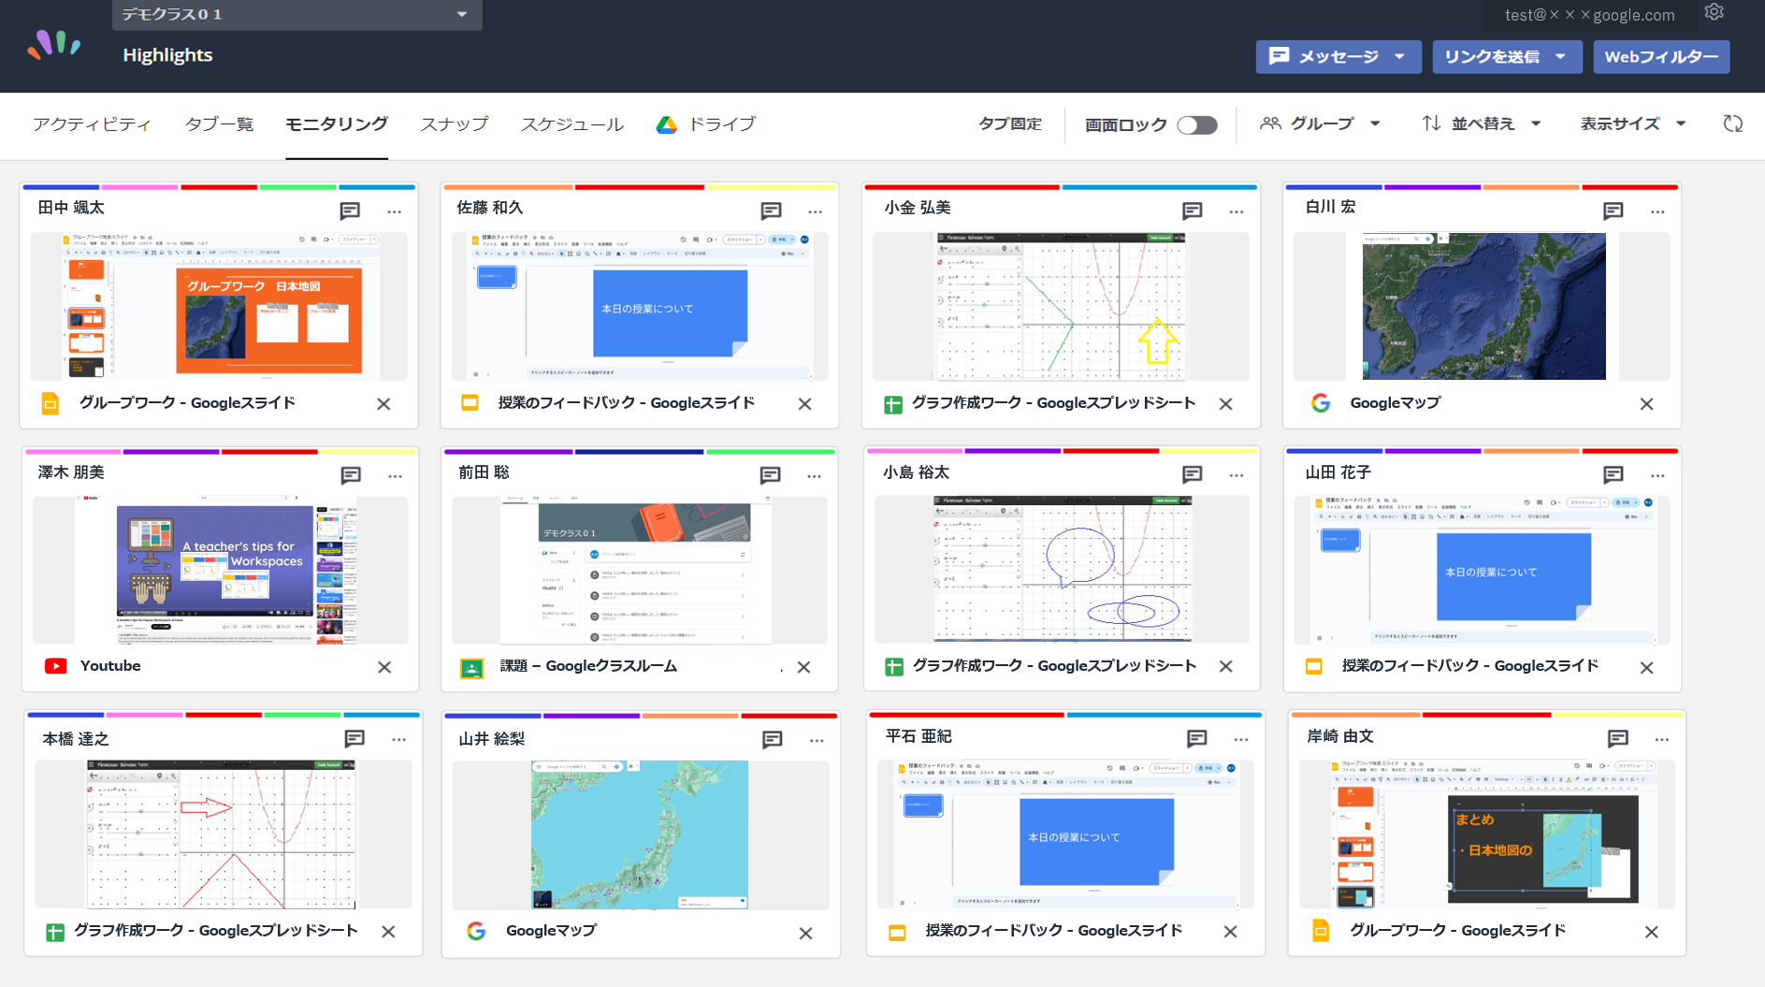
Task: Expand the デモクラス01 class selector
Action: 297,14
